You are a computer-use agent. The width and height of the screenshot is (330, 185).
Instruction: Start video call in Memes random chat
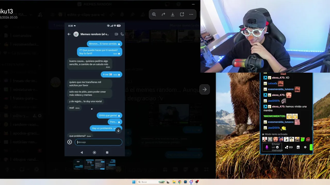tap(116, 34)
